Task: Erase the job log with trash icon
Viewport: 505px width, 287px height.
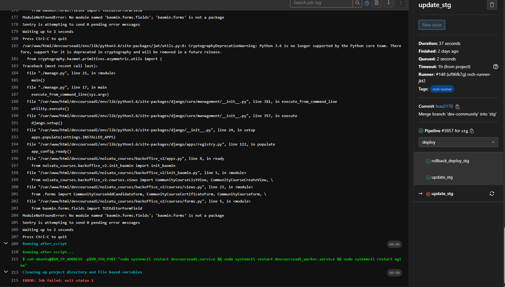Action: click(492, 5)
